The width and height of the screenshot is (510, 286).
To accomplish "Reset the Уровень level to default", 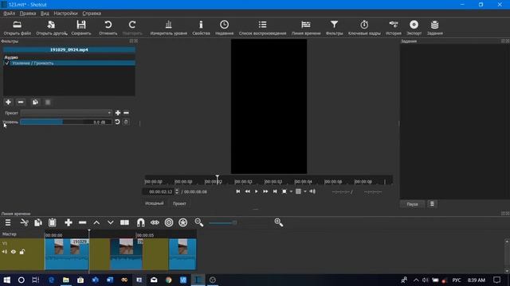I will click(117, 122).
